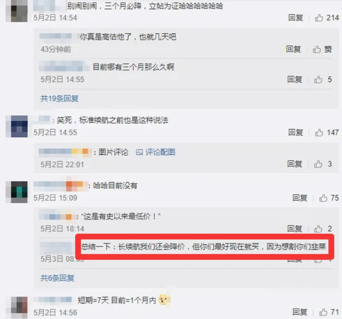Expand 共19条回复 replies

[59, 98]
